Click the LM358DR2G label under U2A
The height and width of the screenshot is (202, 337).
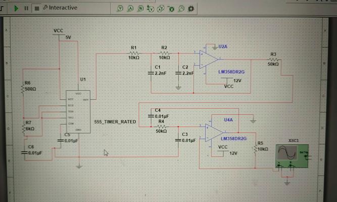coord(231,72)
